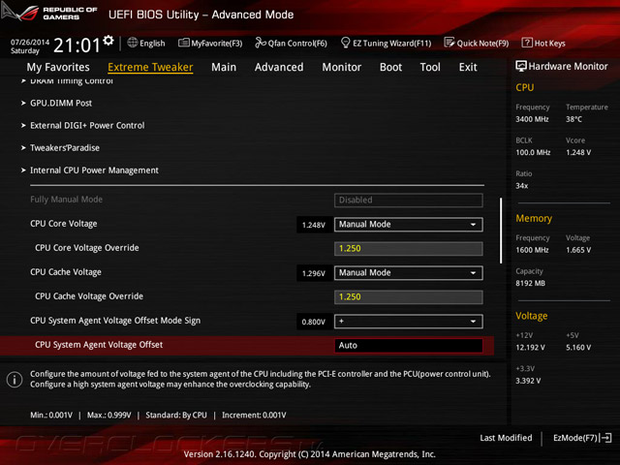Open the Boot tab
The width and height of the screenshot is (620, 465).
pos(390,67)
